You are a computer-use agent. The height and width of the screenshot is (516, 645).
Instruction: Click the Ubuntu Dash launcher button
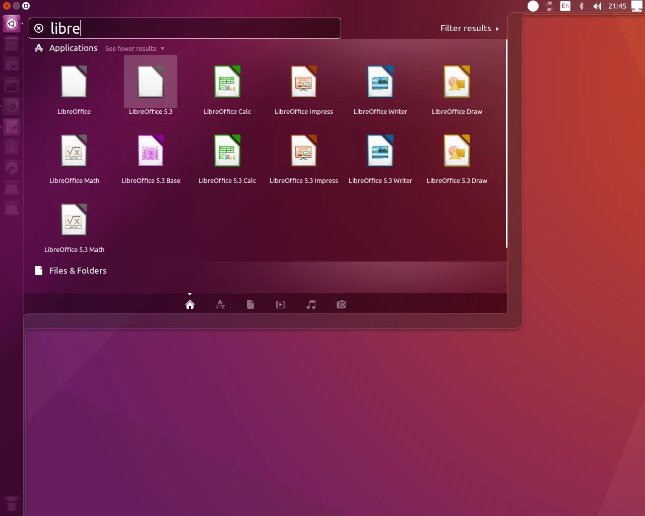pos(12,24)
